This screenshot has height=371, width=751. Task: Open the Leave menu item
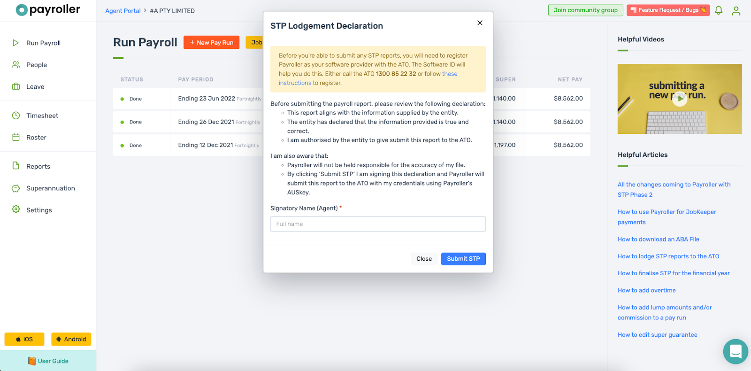pyautogui.click(x=35, y=86)
